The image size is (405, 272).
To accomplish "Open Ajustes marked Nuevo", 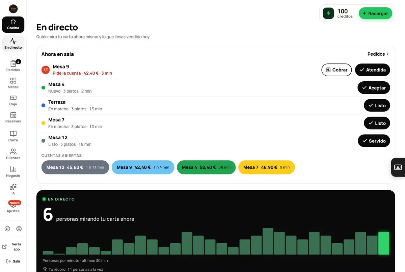I will point(13,207).
